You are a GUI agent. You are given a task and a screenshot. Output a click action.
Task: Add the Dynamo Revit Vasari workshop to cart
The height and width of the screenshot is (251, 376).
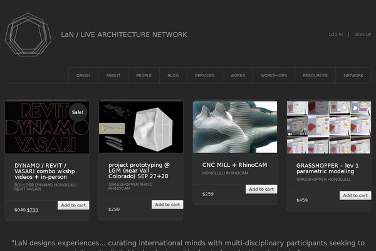(x=73, y=205)
